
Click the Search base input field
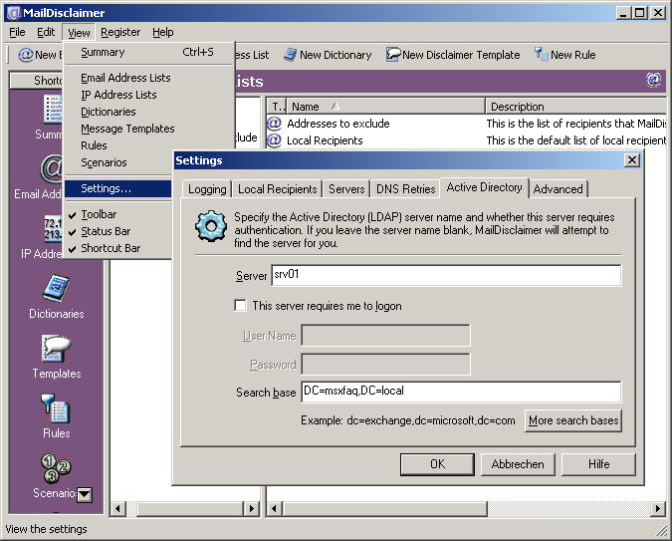click(x=461, y=392)
